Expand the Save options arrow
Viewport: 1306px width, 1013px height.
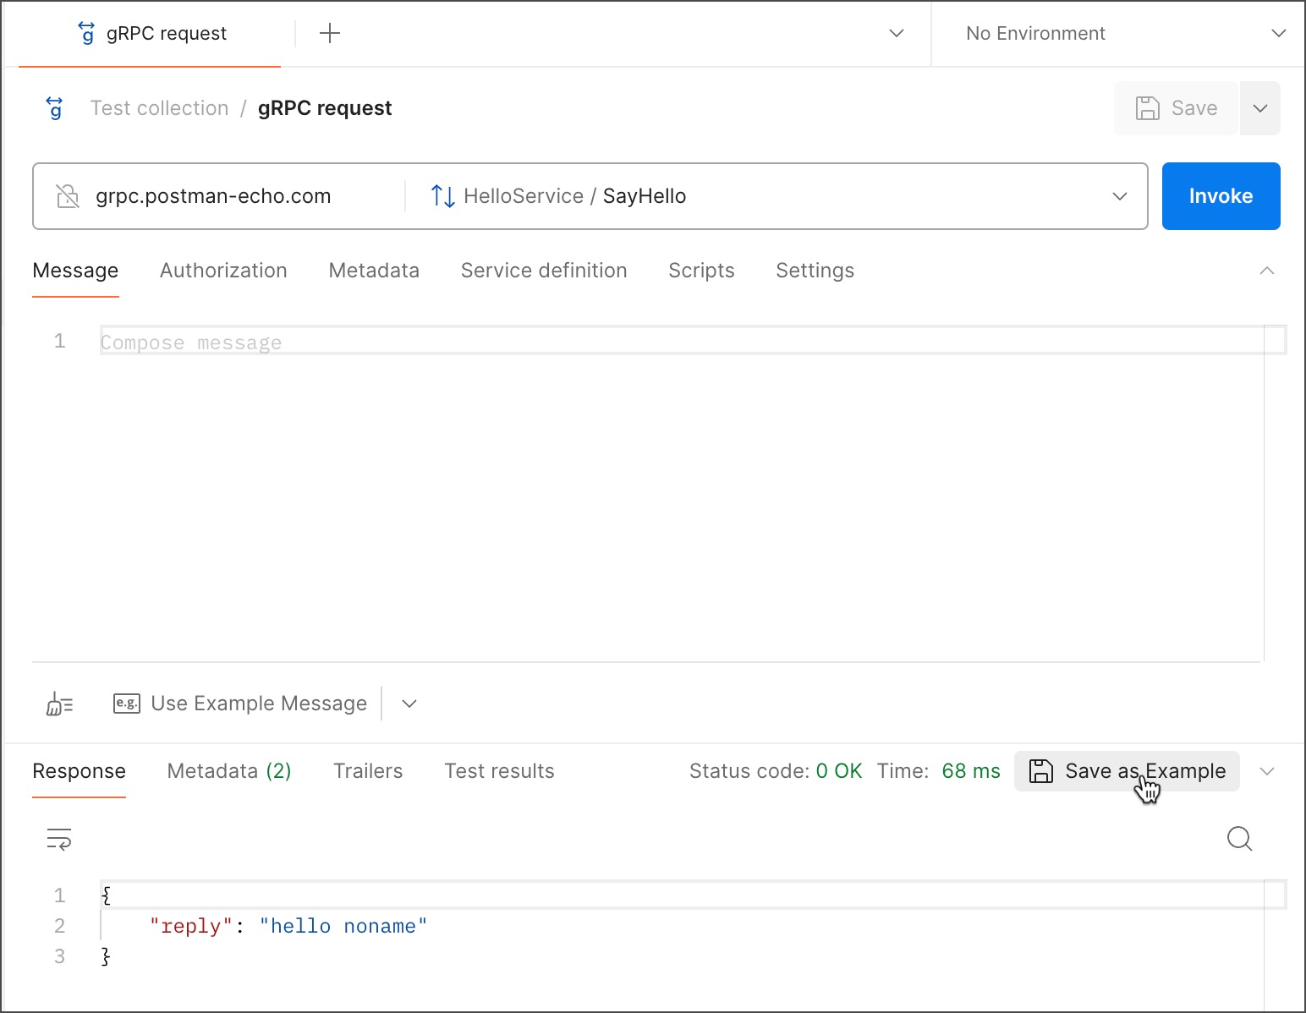1259,108
